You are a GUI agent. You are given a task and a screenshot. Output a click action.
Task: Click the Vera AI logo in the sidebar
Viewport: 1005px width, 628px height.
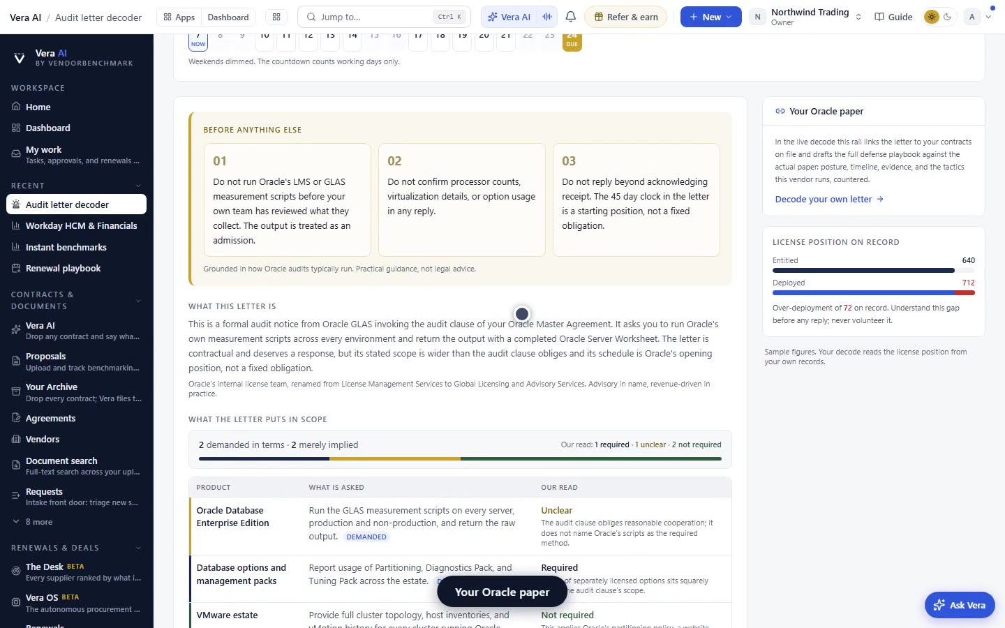click(20, 58)
